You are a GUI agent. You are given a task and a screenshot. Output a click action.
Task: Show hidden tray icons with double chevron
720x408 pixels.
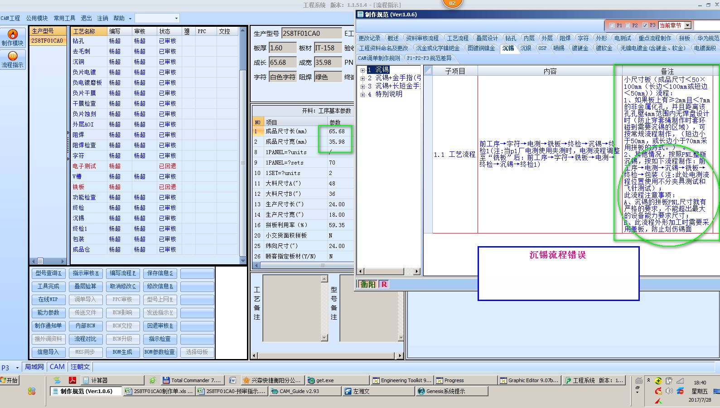[x=648, y=380]
